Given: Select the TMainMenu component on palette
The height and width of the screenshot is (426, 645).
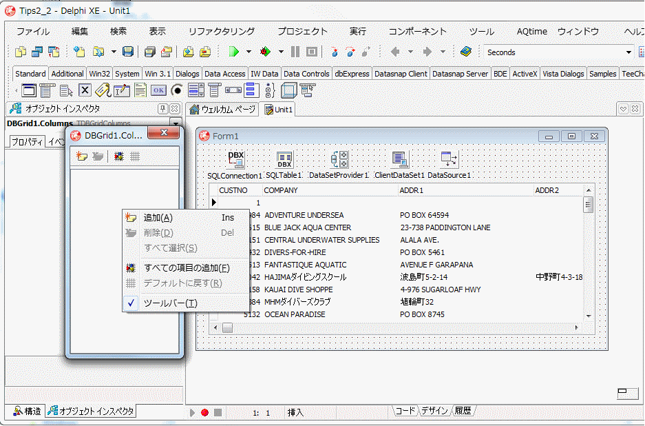Looking at the screenshot, I should click(47, 90).
